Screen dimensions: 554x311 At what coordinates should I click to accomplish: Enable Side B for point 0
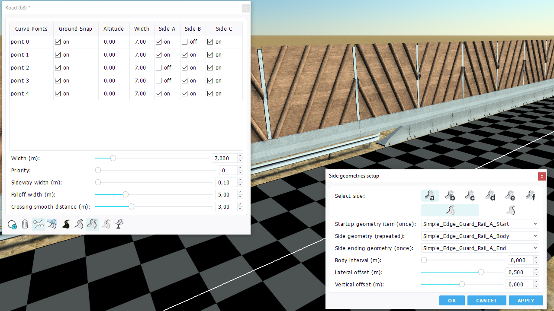(x=185, y=42)
